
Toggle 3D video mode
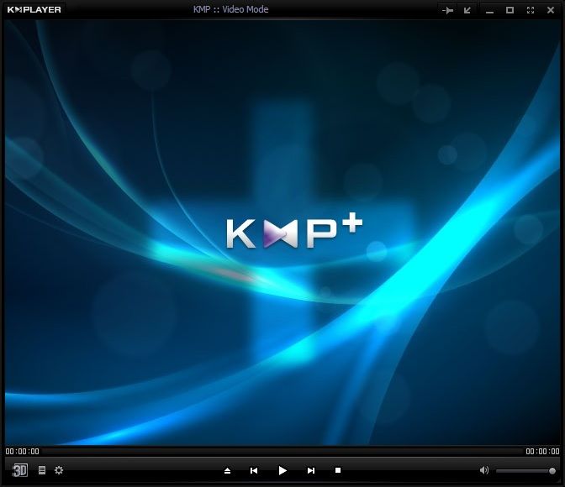coord(20,470)
